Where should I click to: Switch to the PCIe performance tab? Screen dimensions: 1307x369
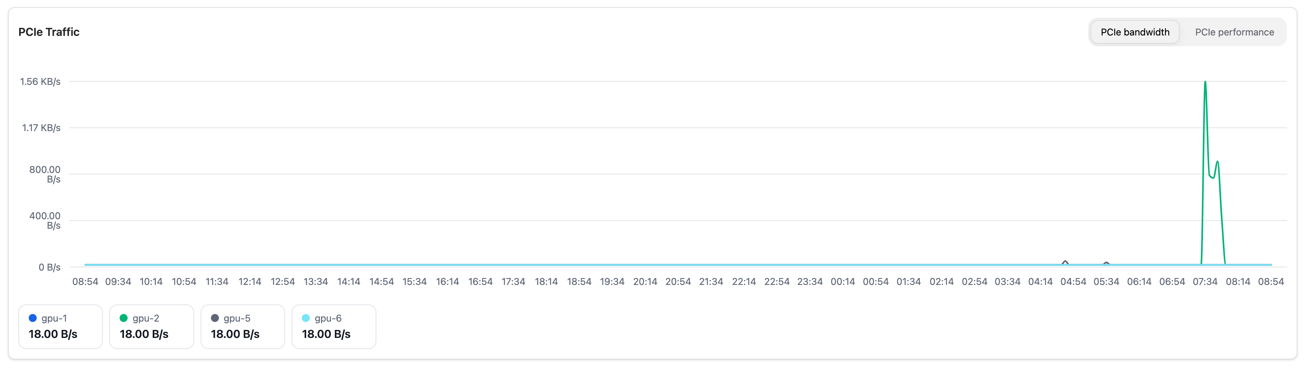(1234, 32)
